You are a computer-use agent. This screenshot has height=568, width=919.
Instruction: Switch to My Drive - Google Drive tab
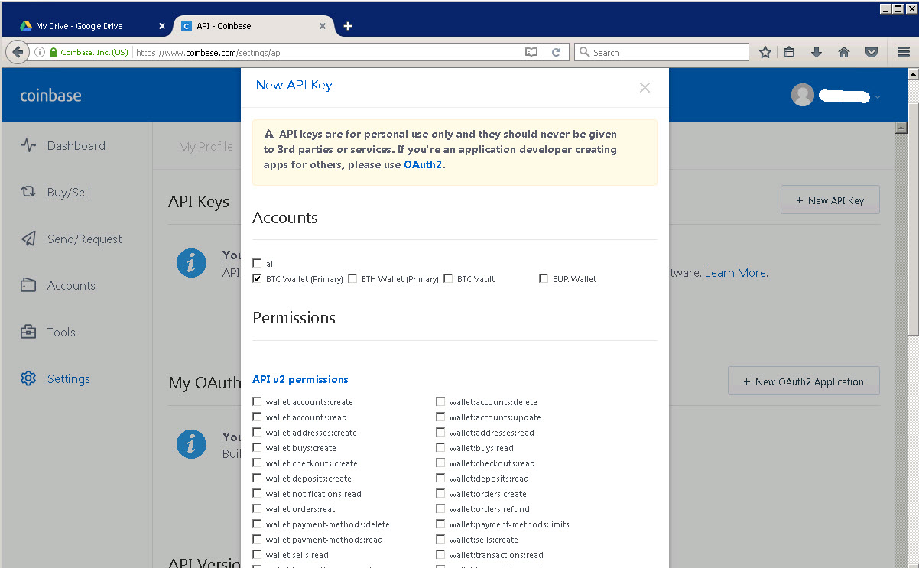(x=92, y=25)
